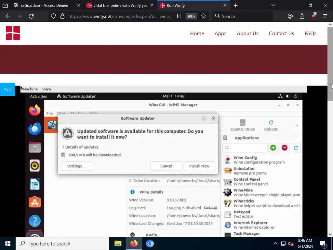333x250 pixels.
Task: Launch Thunderbird mail from the dock
Action: 34,129
